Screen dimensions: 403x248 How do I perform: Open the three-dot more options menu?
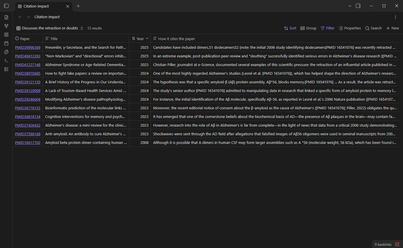coord(396,17)
